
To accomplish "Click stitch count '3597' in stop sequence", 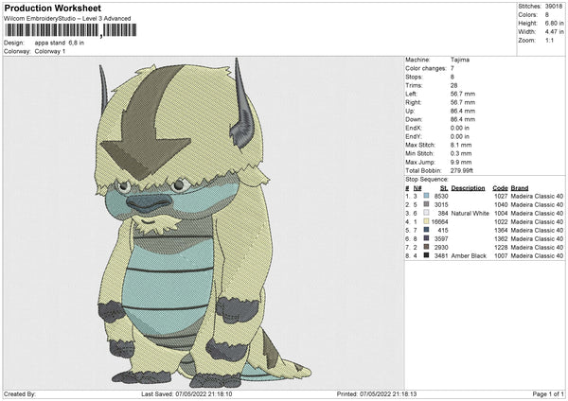I will pos(441,239).
